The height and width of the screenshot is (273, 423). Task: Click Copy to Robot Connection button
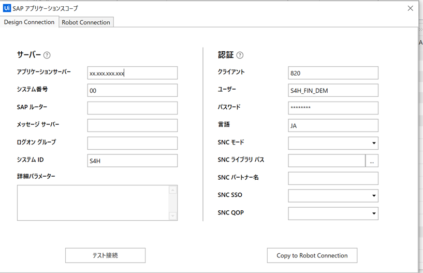click(312, 255)
